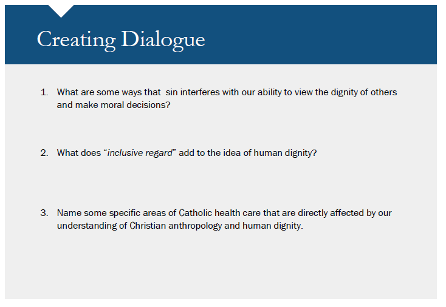Click the italic phrase "inclusive regard"
Viewport: 446px width, 307px height.
point(139,153)
